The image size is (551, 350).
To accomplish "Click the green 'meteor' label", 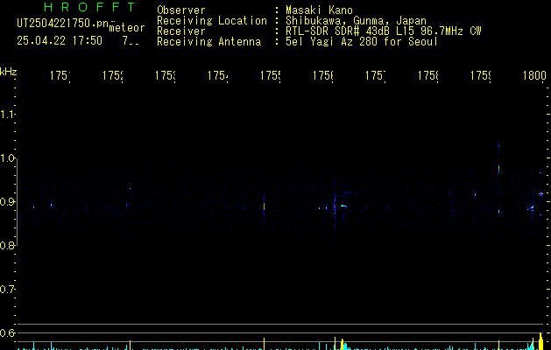I will pyautogui.click(x=127, y=28).
